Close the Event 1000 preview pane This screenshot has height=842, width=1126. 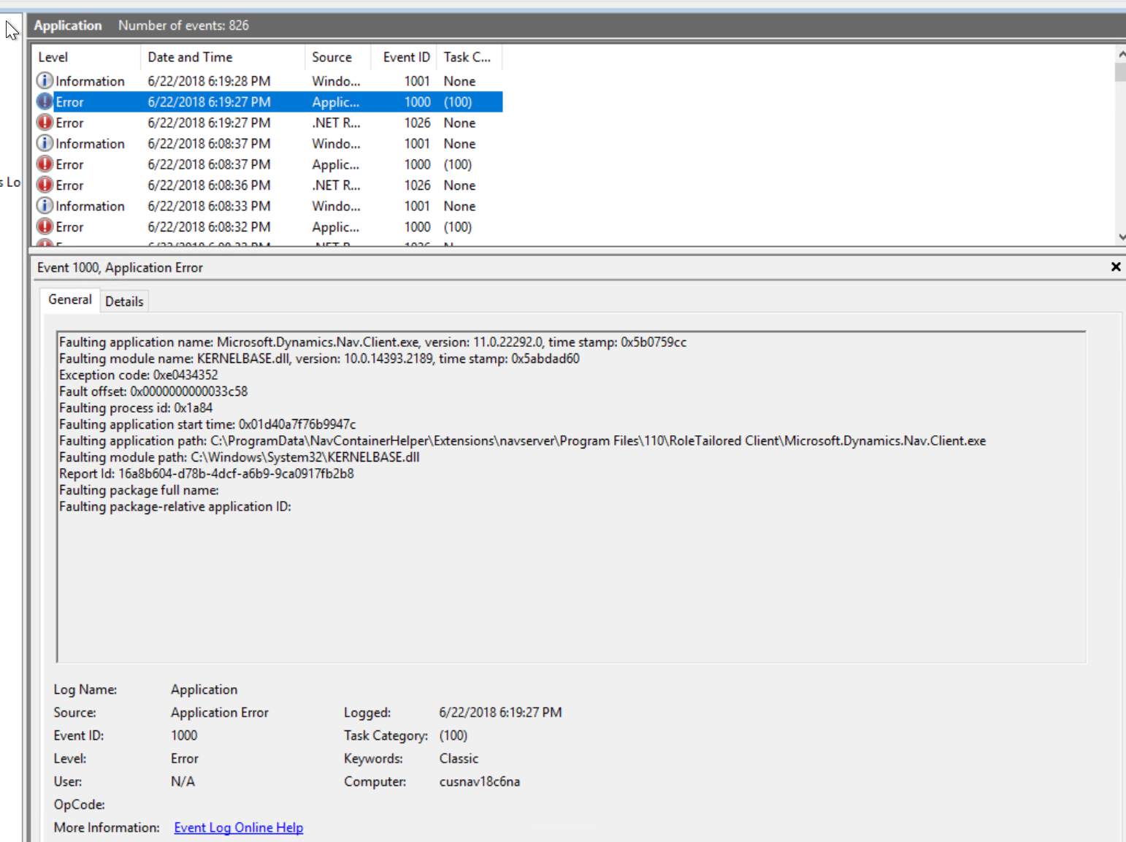[1116, 267]
